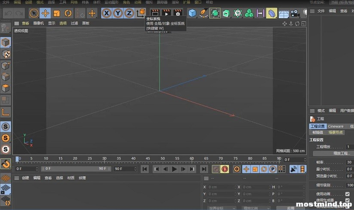This screenshot has width=354, height=210.
Task: Click the 应用 apply button
Action: tap(291, 208)
